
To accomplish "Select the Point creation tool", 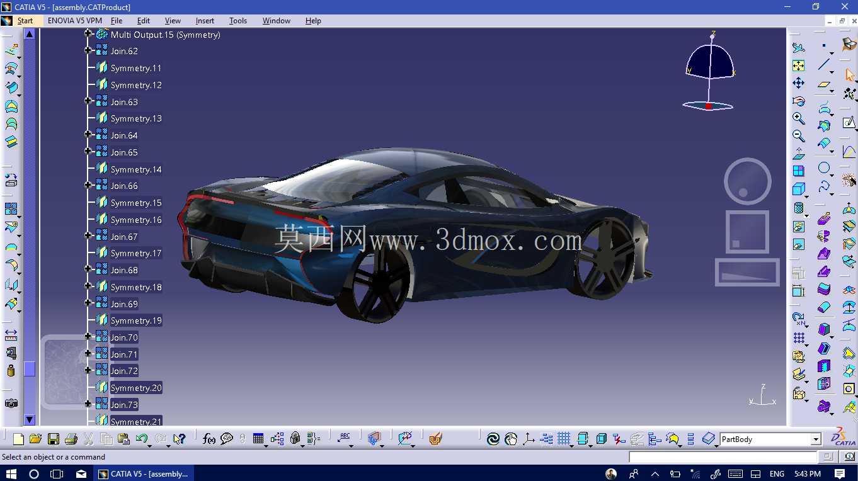I will coord(824,46).
